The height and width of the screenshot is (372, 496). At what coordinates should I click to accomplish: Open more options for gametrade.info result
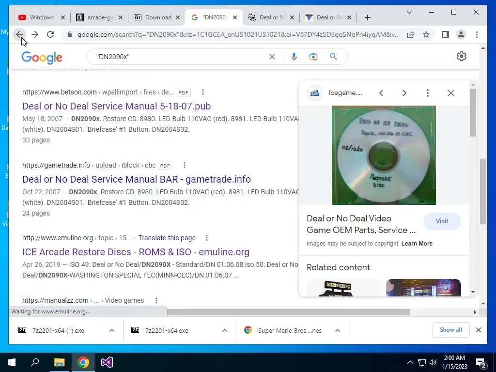pyautogui.click(x=185, y=165)
